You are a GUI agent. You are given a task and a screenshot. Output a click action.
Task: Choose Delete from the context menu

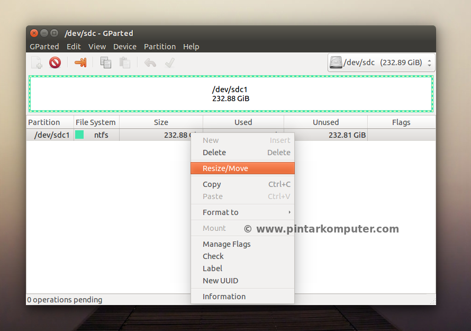pos(242,153)
